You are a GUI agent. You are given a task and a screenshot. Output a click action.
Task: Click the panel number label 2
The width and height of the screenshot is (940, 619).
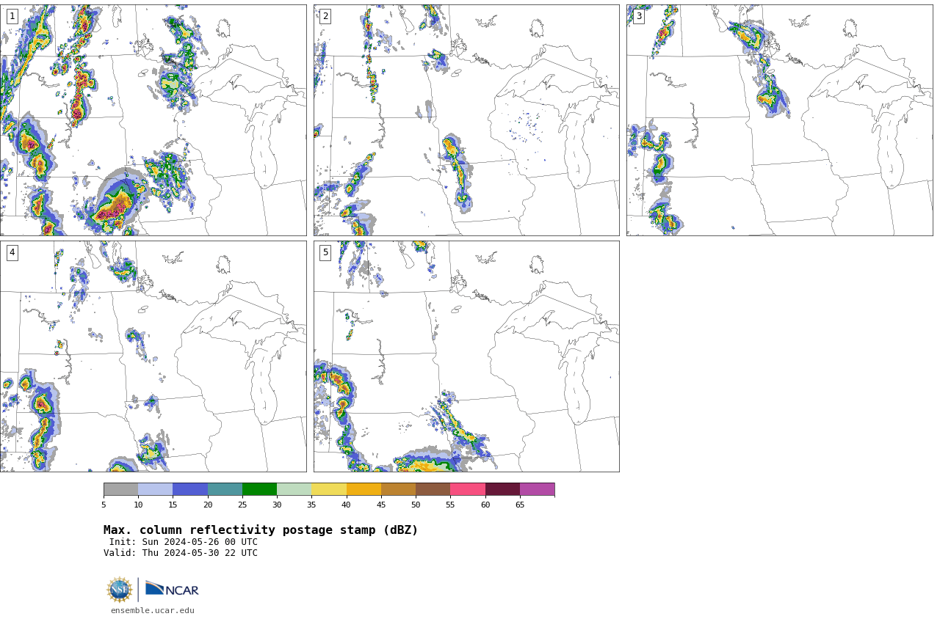[325, 16]
